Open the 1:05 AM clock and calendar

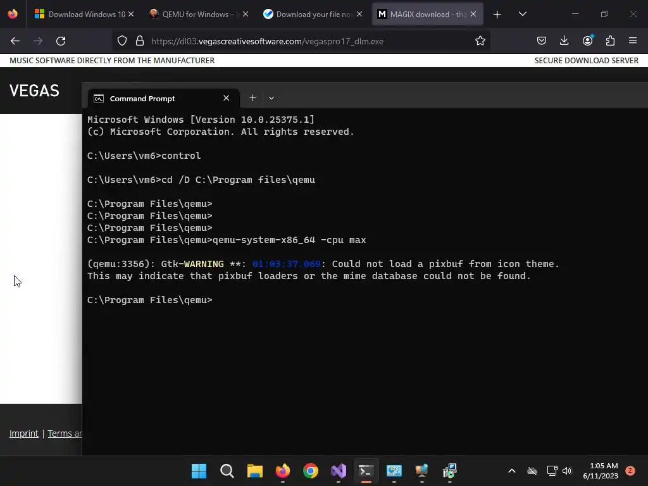(x=601, y=471)
